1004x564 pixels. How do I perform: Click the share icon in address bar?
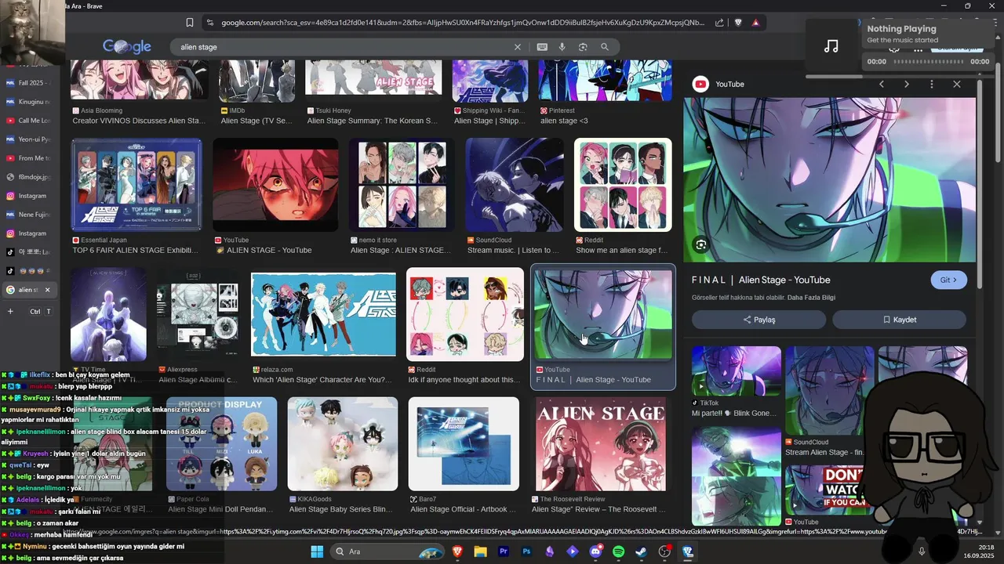pyautogui.click(x=719, y=23)
